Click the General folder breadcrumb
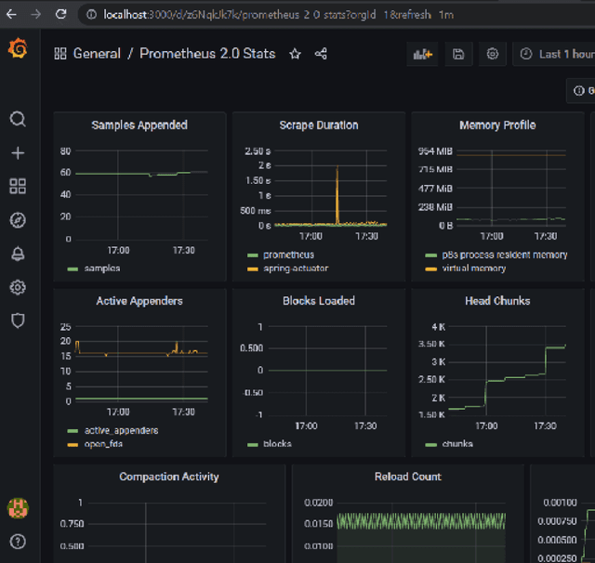This screenshot has width=595, height=563. pyautogui.click(x=97, y=54)
